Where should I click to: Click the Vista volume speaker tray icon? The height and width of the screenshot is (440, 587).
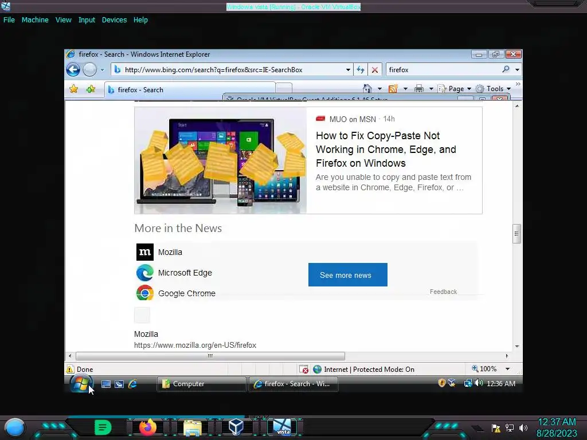pyautogui.click(x=479, y=383)
